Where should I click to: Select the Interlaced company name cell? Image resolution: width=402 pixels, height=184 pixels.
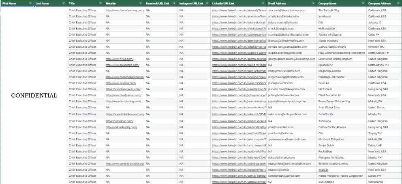coord(342,17)
